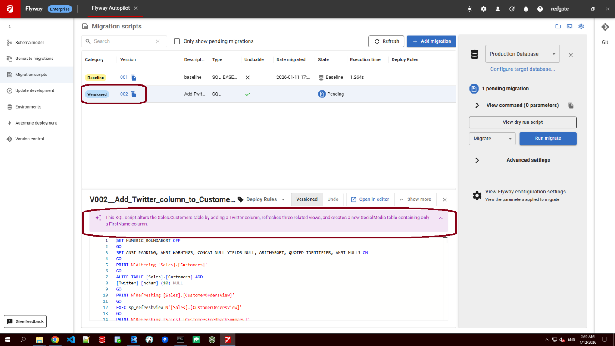Open the Migrate command type dropdown
615x346 pixels.
point(492,139)
